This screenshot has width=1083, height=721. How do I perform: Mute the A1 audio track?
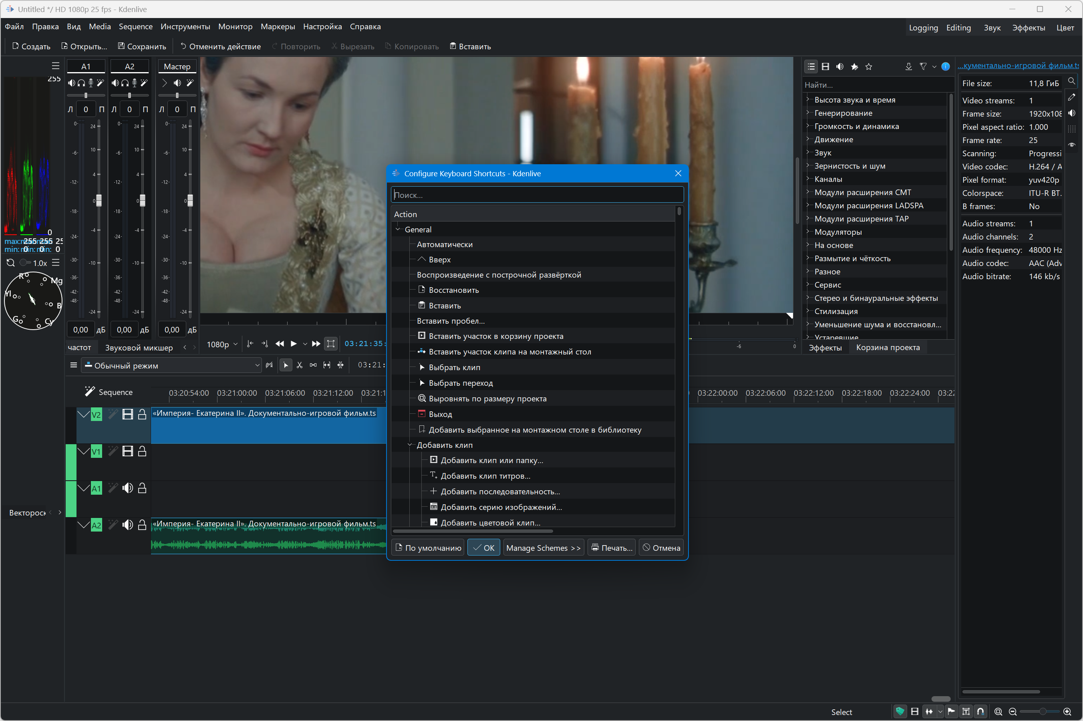[127, 488]
